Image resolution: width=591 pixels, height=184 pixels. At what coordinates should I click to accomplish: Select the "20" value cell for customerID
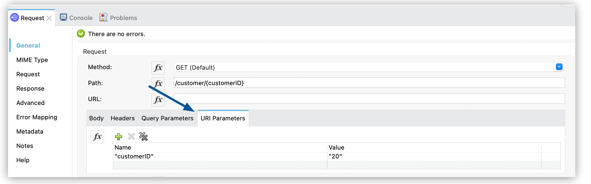433,156
